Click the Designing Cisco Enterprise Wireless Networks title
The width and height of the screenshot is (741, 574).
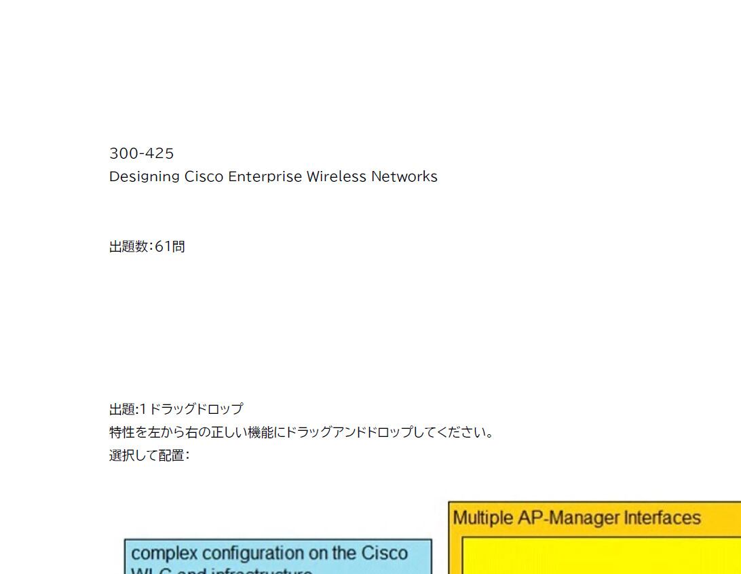point(273,176)
